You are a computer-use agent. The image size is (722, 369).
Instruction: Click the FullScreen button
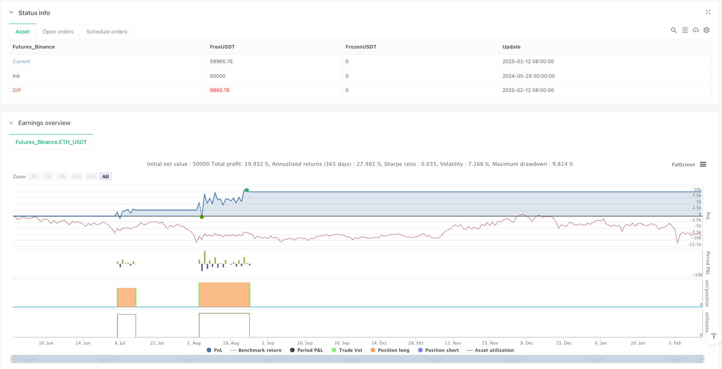point(683,165)
